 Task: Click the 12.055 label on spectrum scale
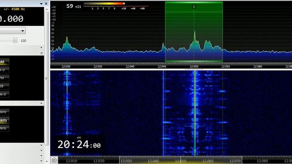[x=226, y=67]
